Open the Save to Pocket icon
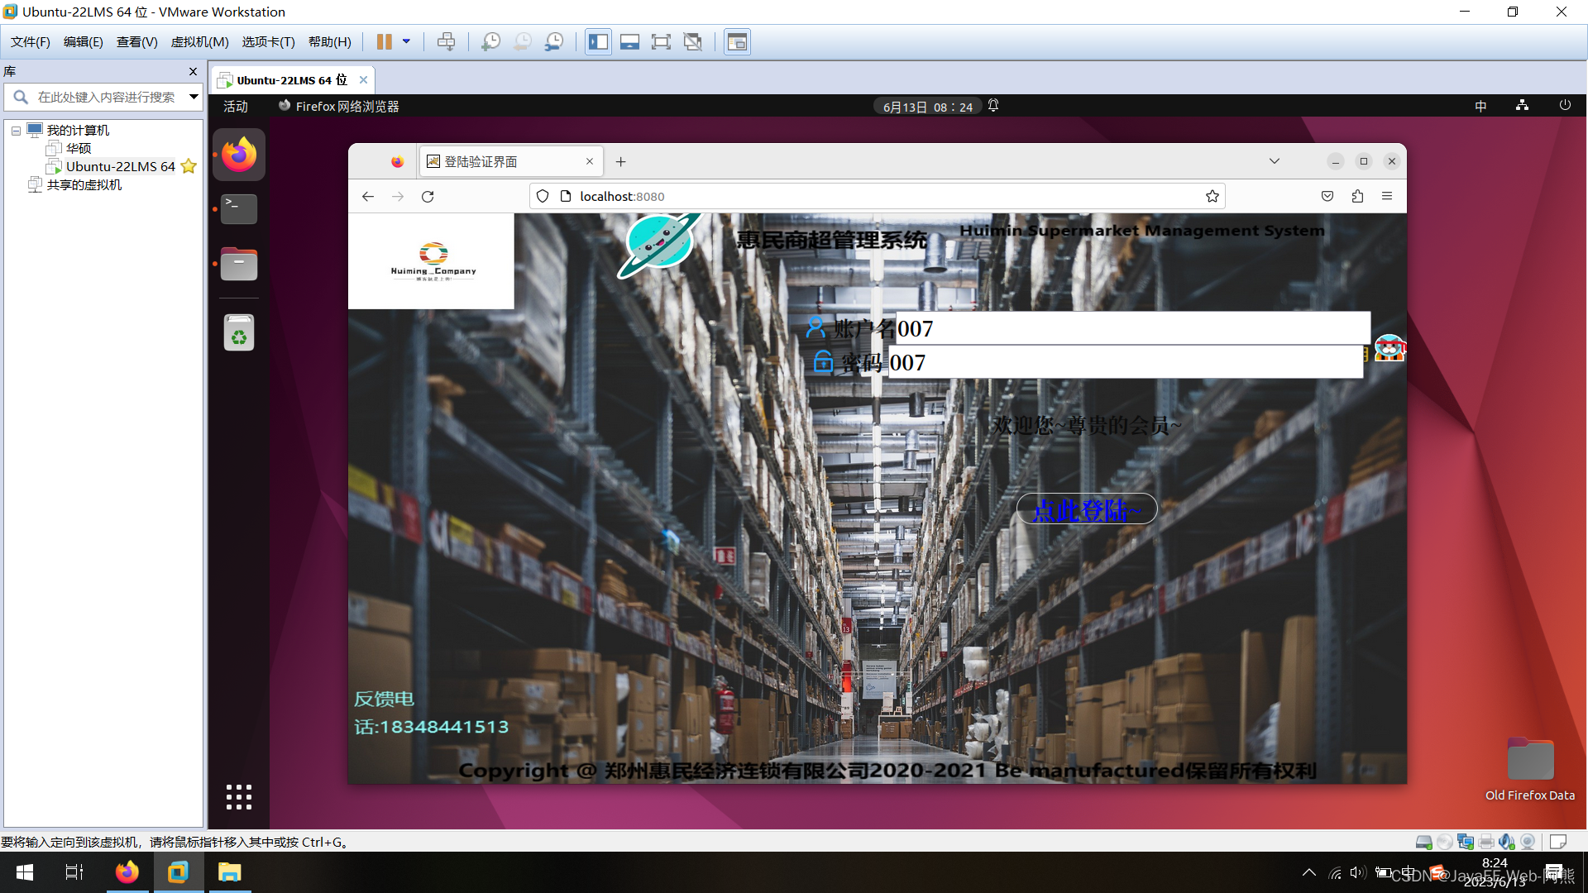This screenshot has height=893, width=1588. (1327, 197)
